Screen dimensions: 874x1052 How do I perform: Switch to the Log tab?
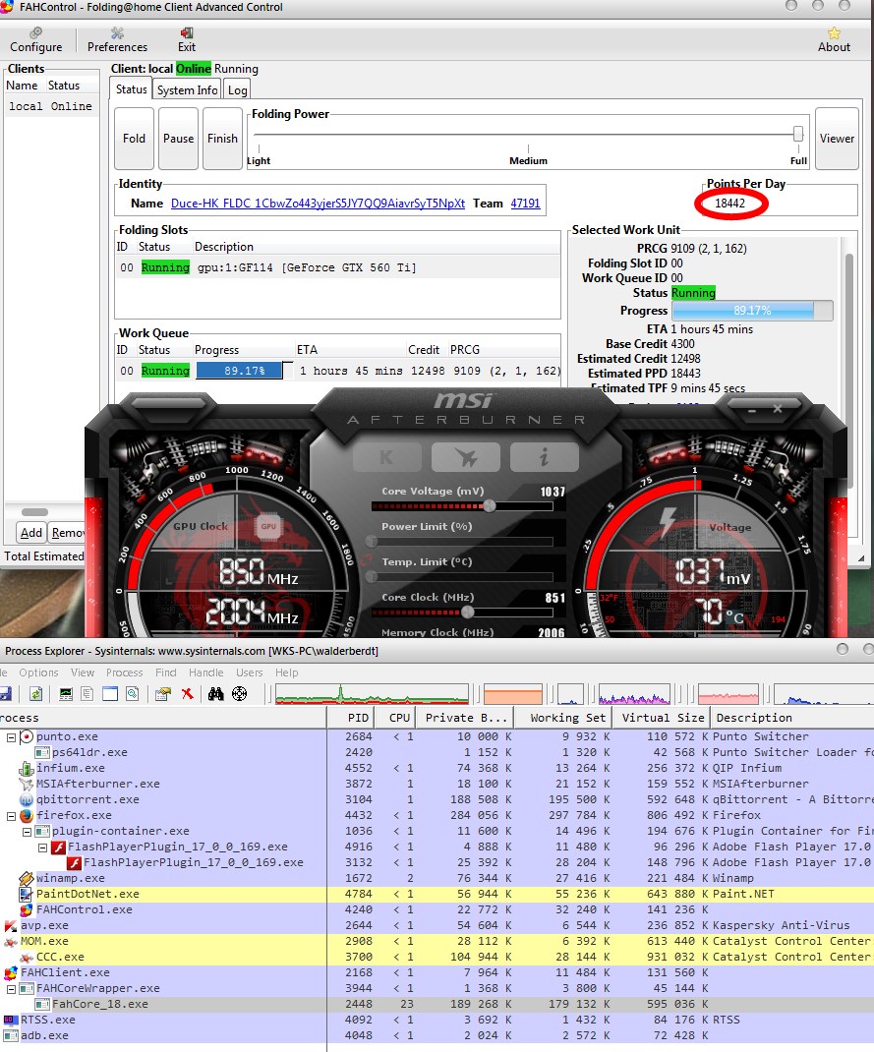point(237,89)
